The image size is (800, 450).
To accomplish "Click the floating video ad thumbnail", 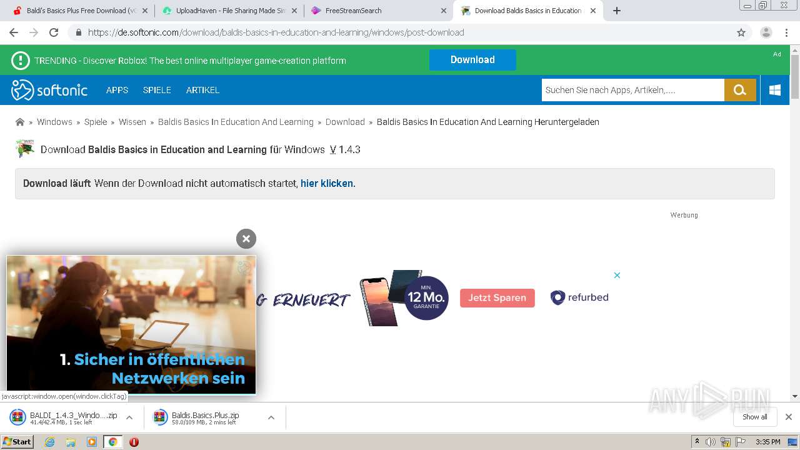I will coord(131,324).
